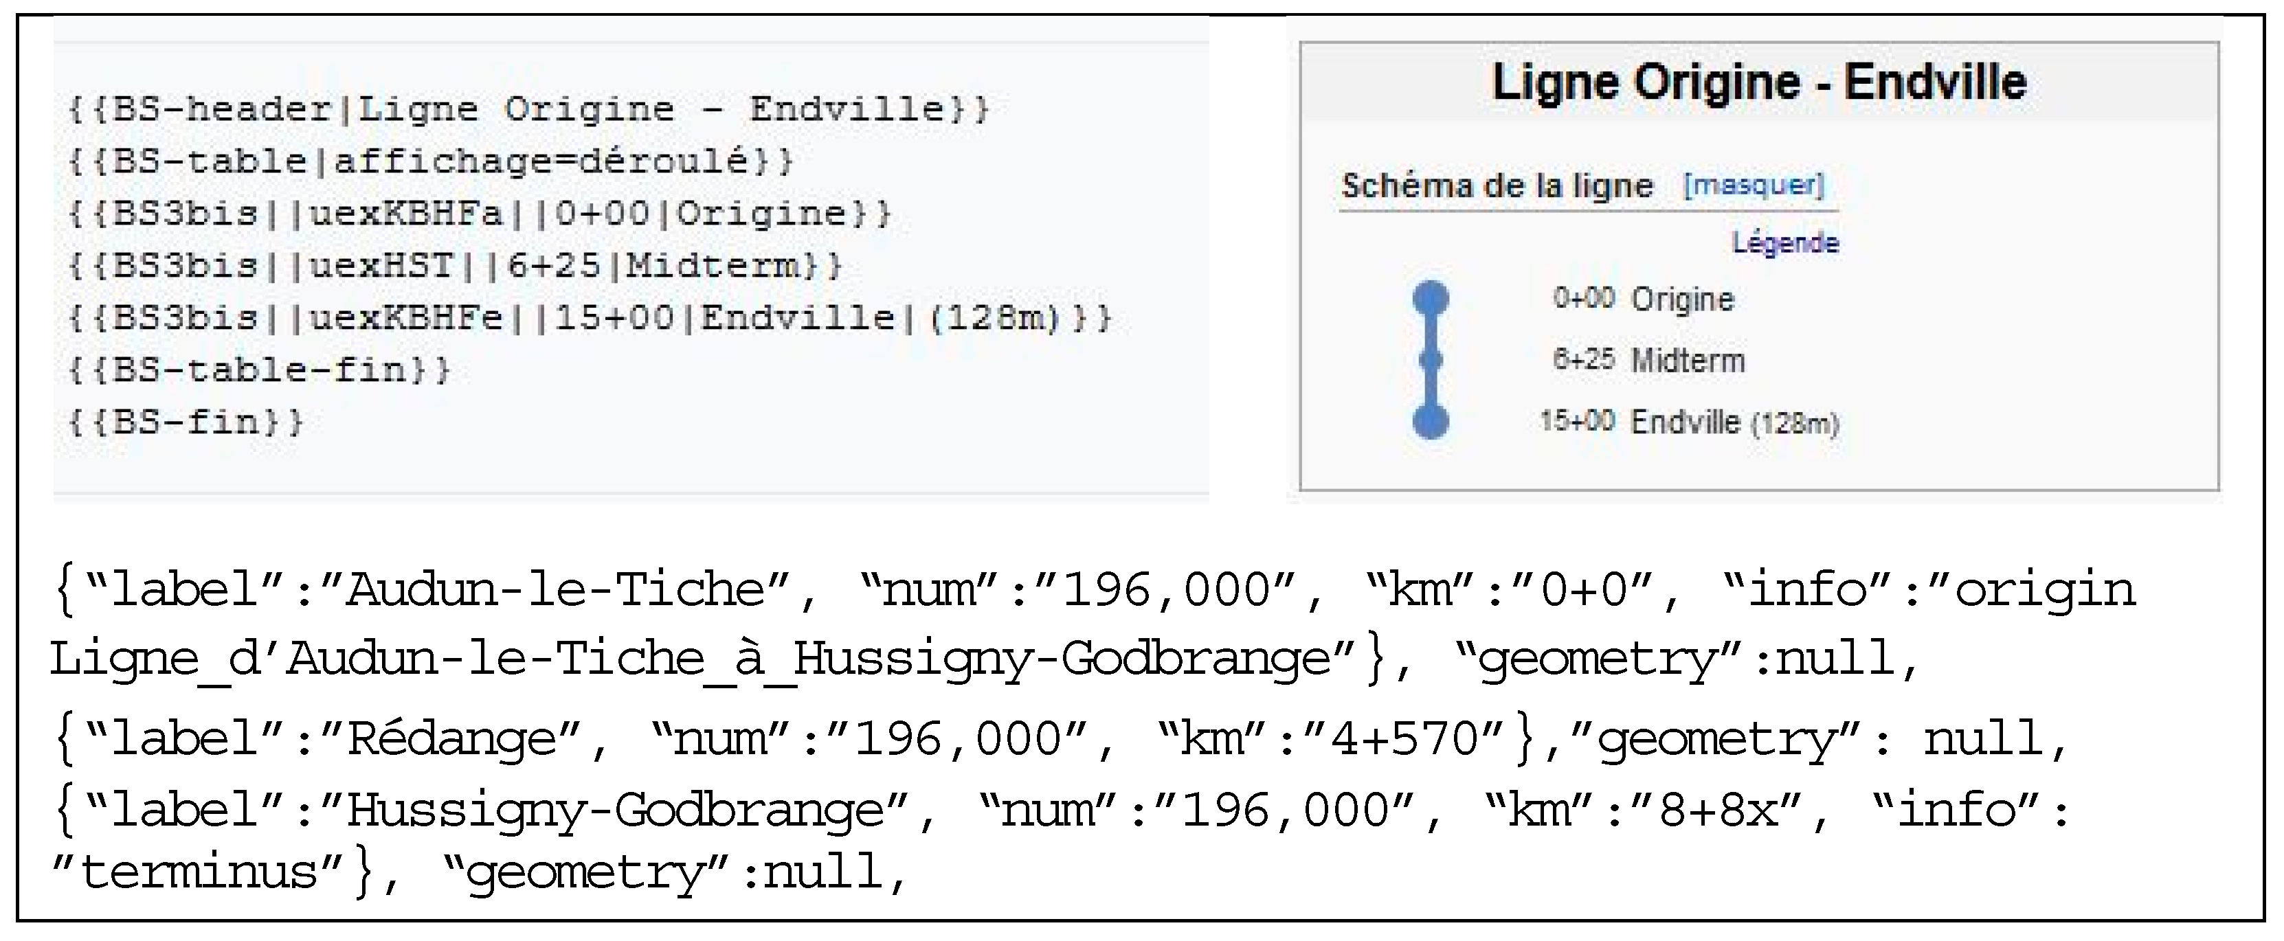
Task: Click the Midterm halt stop icon
Action: pyautogui.click(x=1430, y=360)
